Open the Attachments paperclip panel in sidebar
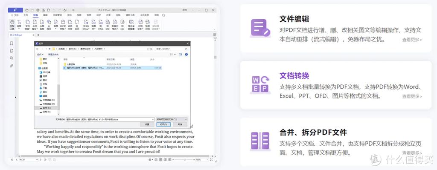This screenshot has height=170, width=437. [12, 66]
